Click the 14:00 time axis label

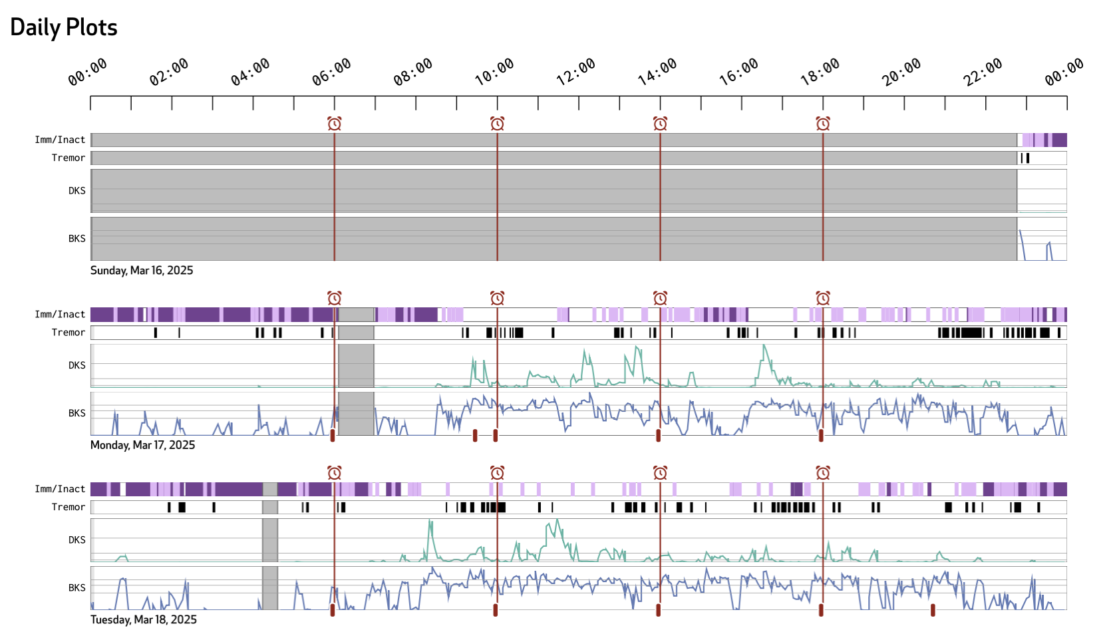point(657,72)
